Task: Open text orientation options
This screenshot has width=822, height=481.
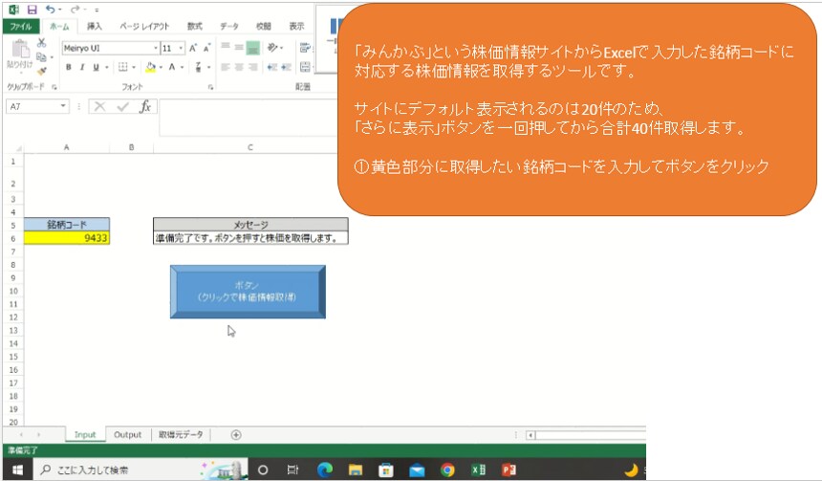Action: point(273,48)
